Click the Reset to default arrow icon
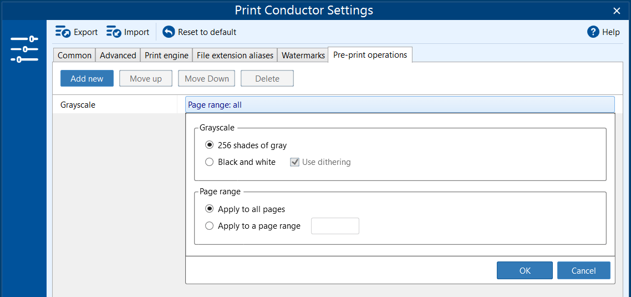 coord(169,32)
